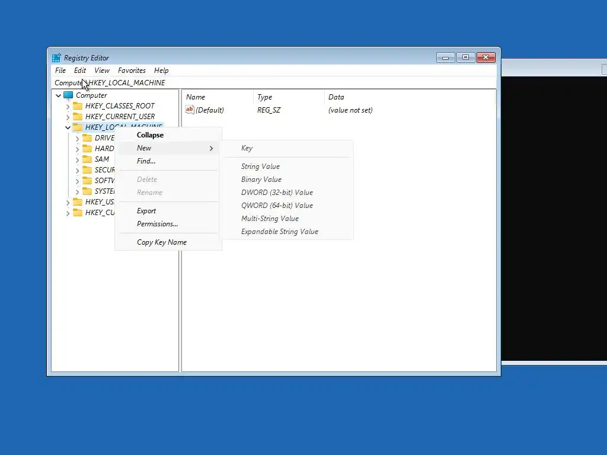Create a new QWORD (64-bit) Value
This screenshot has height=455, width=607.
(x=286, y=206)
